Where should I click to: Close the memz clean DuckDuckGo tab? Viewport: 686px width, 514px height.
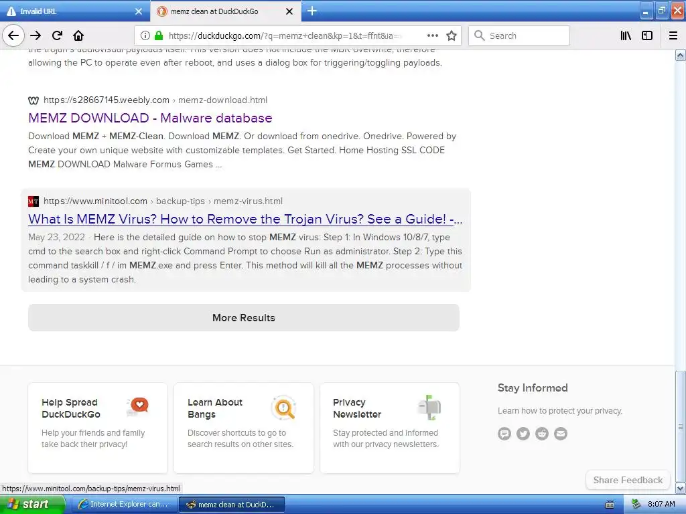(x=289, y=11)
